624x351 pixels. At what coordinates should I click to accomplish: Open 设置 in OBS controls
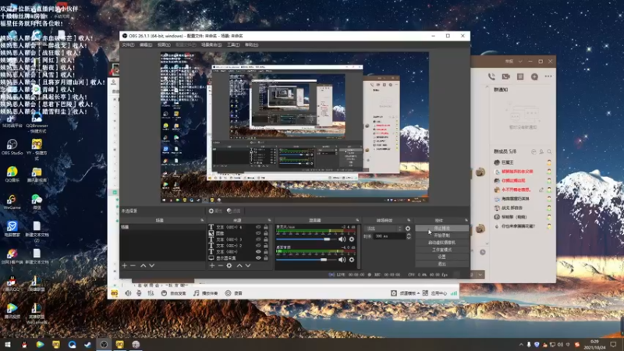tap(441, 257)
